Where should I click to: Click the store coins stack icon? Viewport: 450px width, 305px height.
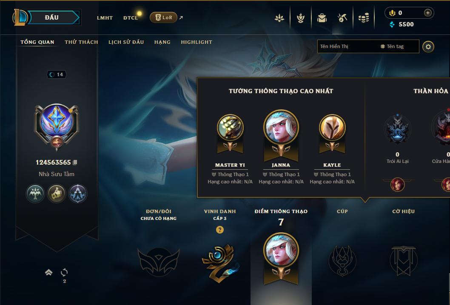click(364, 18)
